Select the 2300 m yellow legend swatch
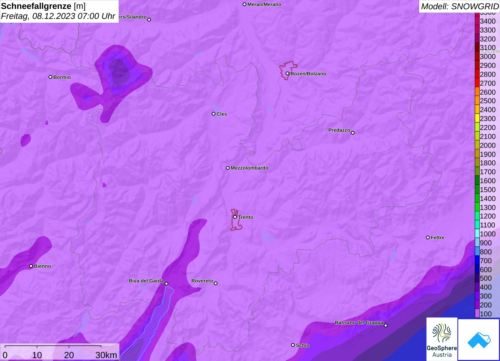 pyautogui.click(x=477, y=119)
